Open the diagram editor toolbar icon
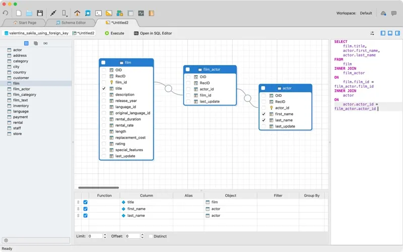 (120, 13)
